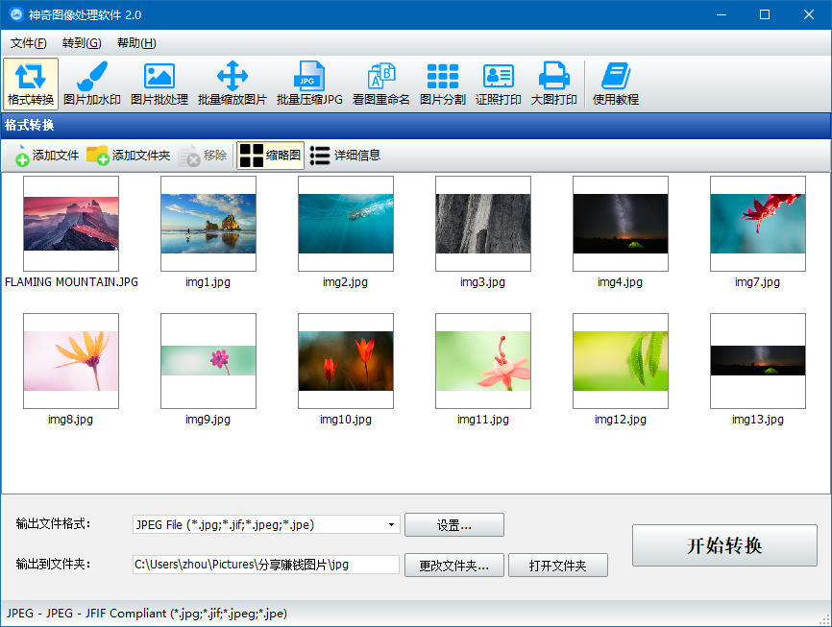Open the 图片加水印 watermark tool
This screenshot has height=627, width=832.
[92, 84]
